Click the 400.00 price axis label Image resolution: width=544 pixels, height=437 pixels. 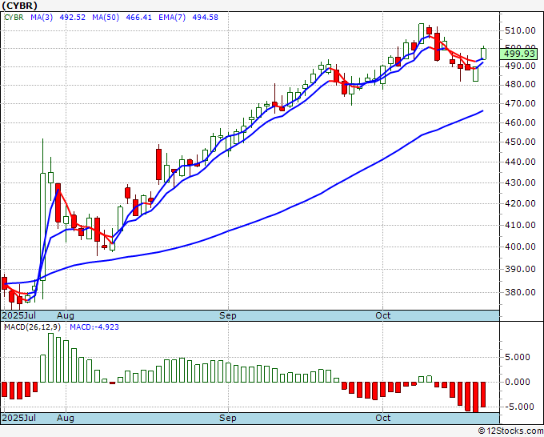(520, 247)
